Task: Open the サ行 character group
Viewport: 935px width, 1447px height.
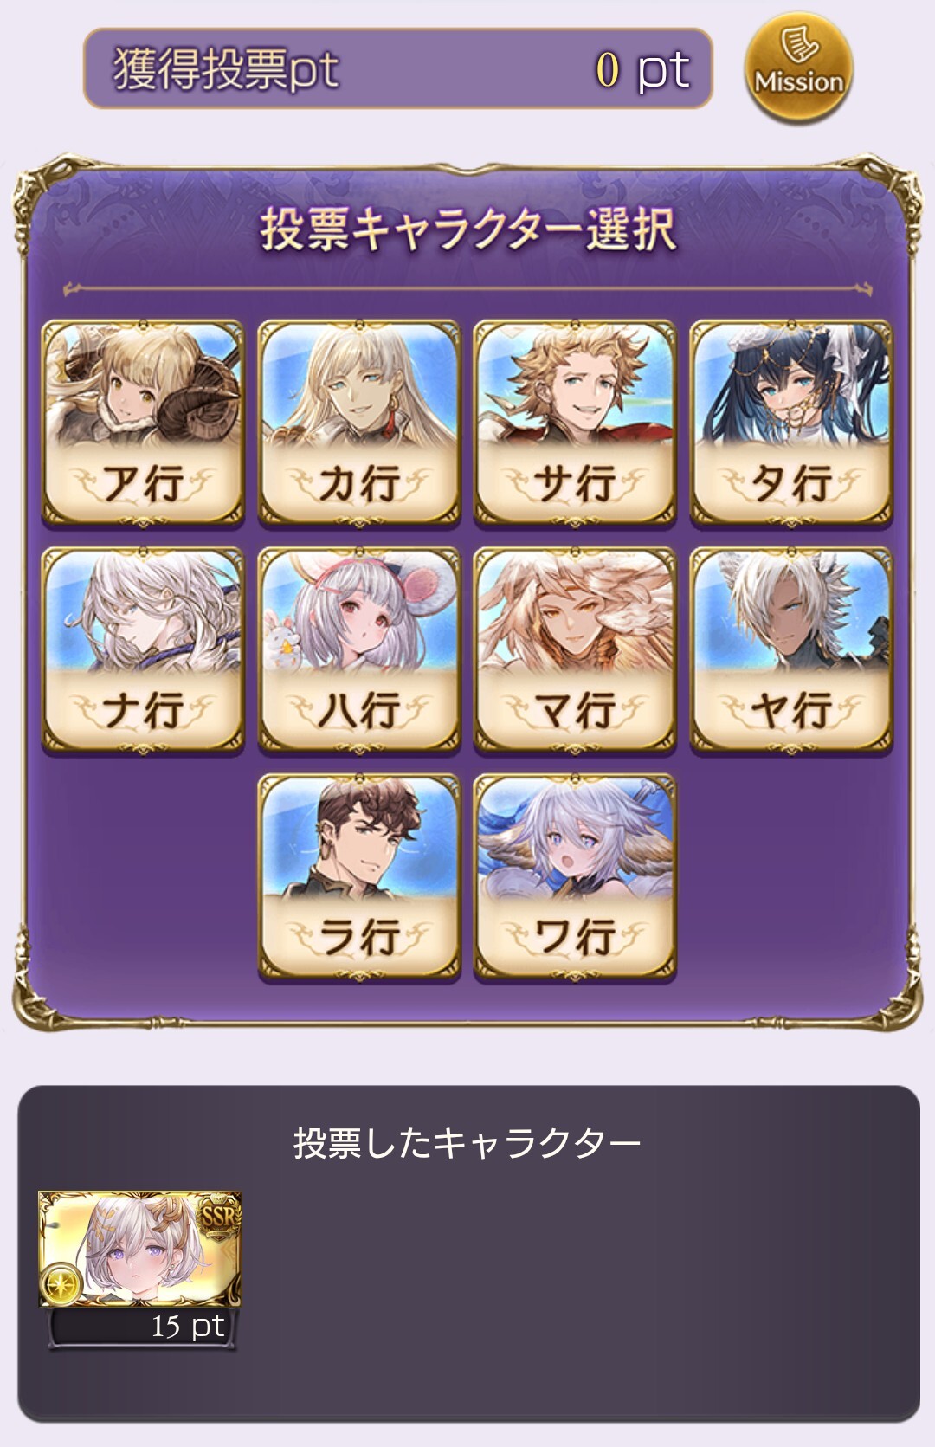Action: point(575,423)
